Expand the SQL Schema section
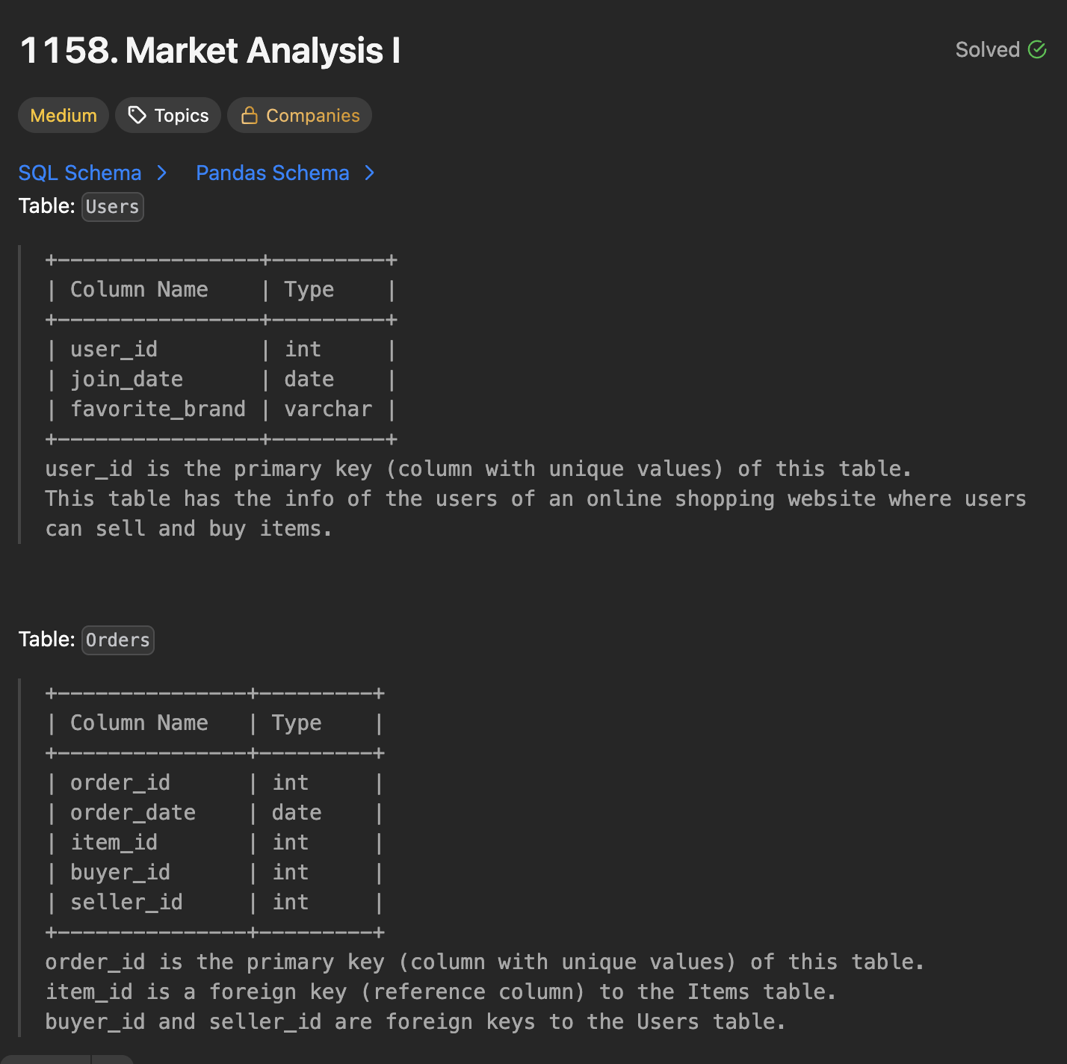The width and height of the screenshot is (1067, 1064). [x=80, y=173]
